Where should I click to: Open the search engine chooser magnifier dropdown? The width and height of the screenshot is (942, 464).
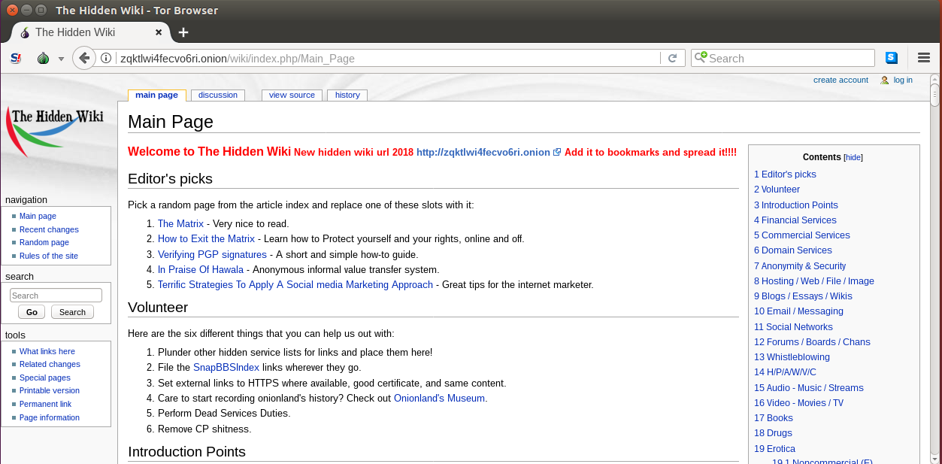(701, 58)
